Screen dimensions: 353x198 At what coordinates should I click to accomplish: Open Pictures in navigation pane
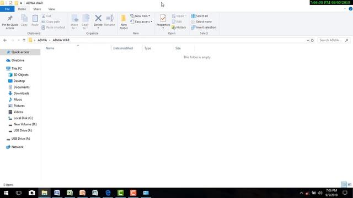coord(19,106)
